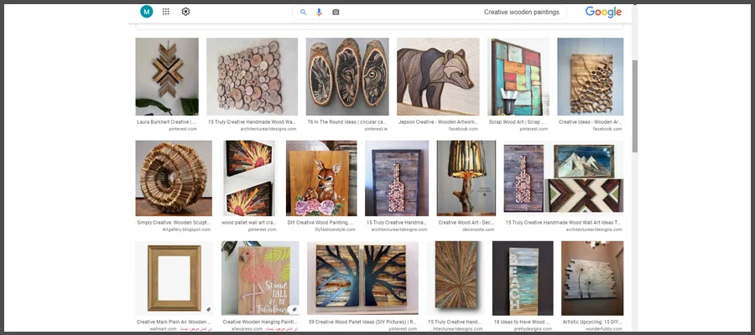Image resolution: width=755 pixels, height=335 pixels.
Task: Go to the Google logo homepage
Action: [603, 12]
